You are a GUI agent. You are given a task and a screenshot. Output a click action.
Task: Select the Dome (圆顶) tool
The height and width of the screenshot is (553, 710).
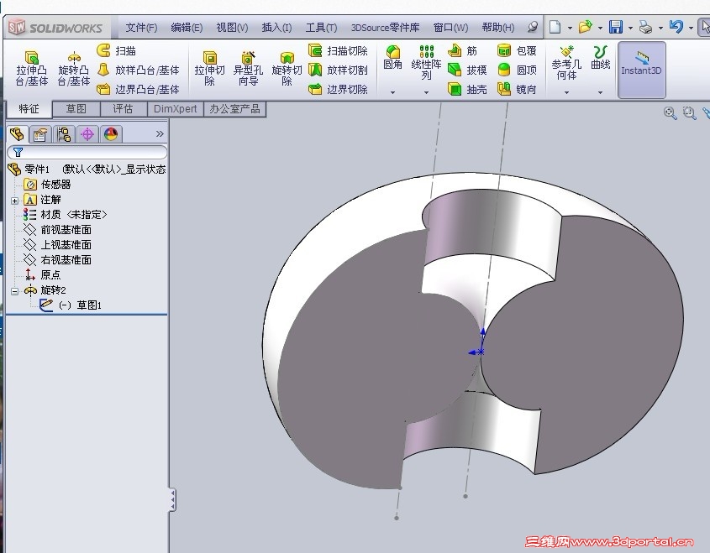coord(517,70)
